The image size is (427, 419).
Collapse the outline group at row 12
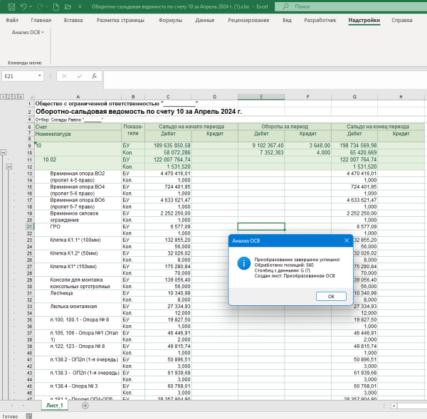[10, 166]
